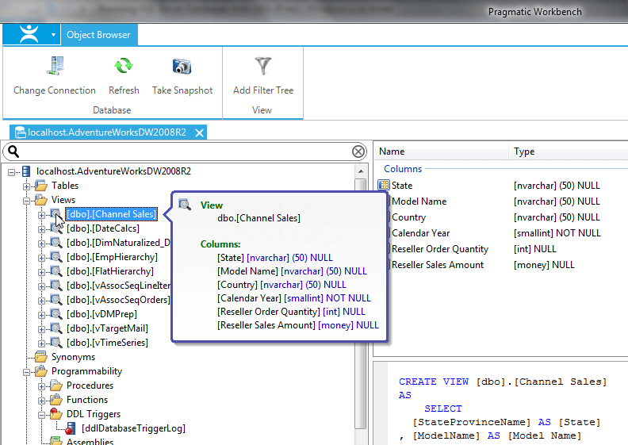Screen dimensions: 628x445
Task: Expand the [dbo].[EmpHierarchy] view node
Action: point(41,258)
